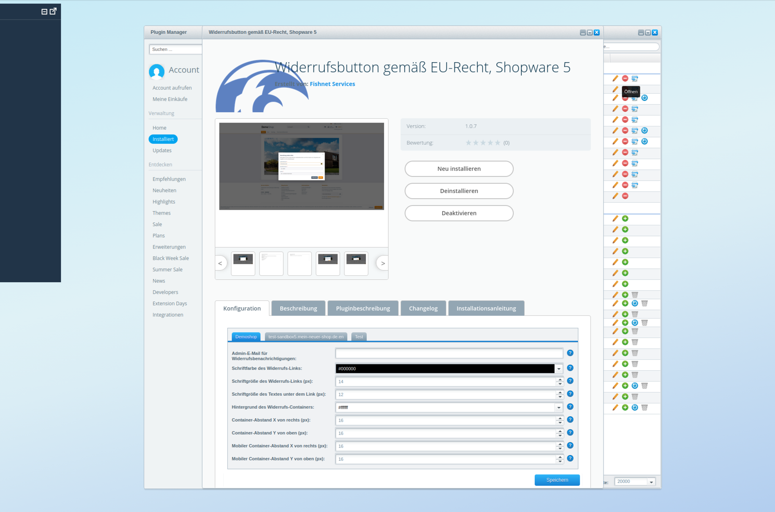Show previous screenshots with the left arrow
Image resolution: width=775 pixels, height=512 pixels.
pyautogui.click(x=220, y=263)
